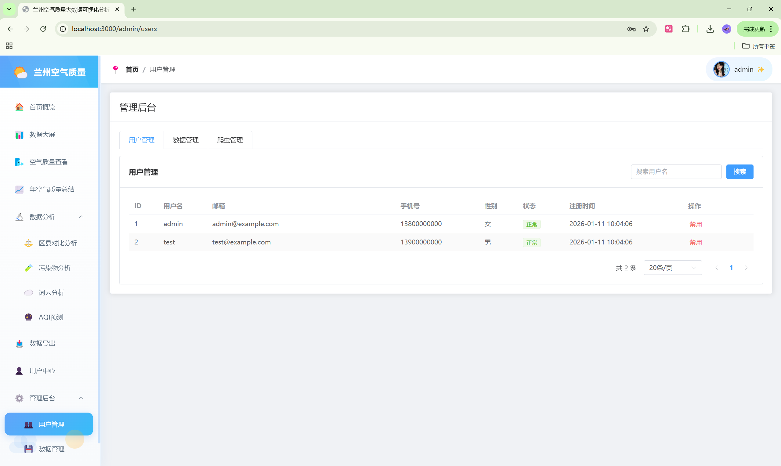
Task: Click the house icon for 首页概览
Action: (19, 107)
